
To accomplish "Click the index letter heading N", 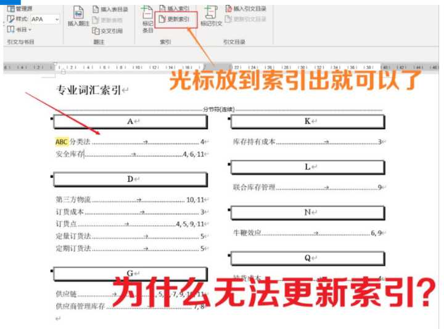I will (308, 212).
